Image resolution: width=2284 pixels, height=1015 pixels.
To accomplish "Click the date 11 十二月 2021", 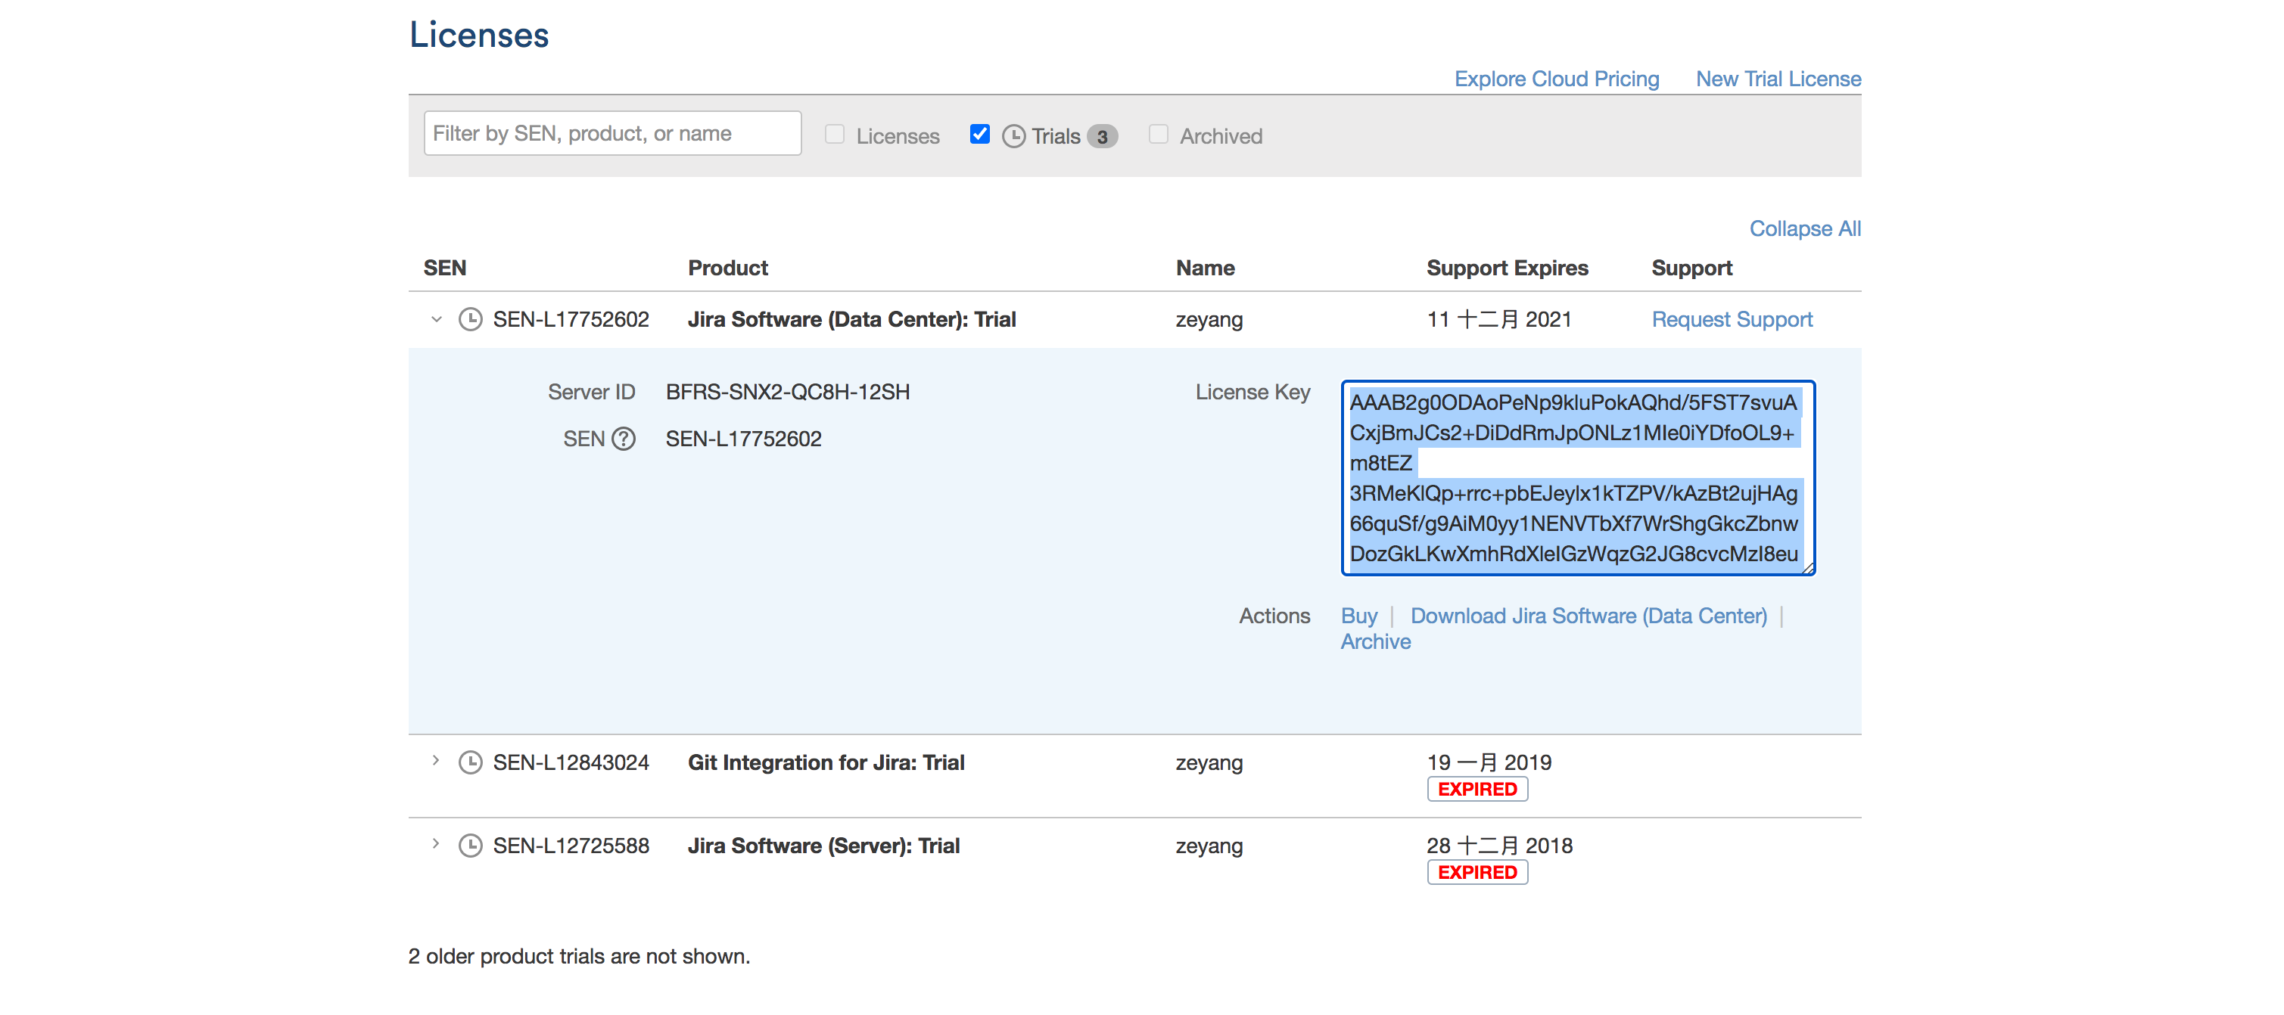I will tap(1498, 319).
